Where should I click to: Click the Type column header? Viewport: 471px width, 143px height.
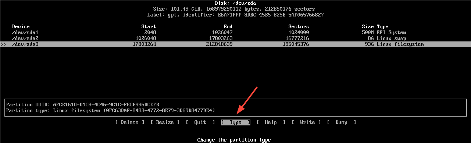tap(382, 27)
